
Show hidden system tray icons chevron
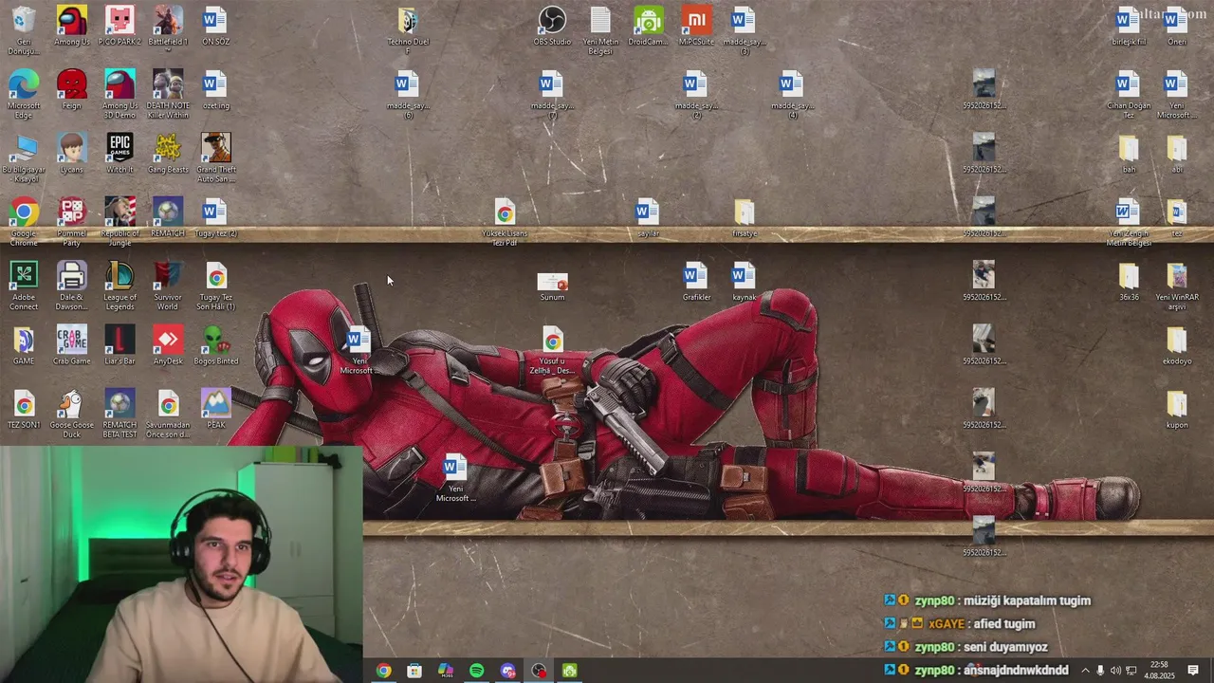[x=1085, y=671]
